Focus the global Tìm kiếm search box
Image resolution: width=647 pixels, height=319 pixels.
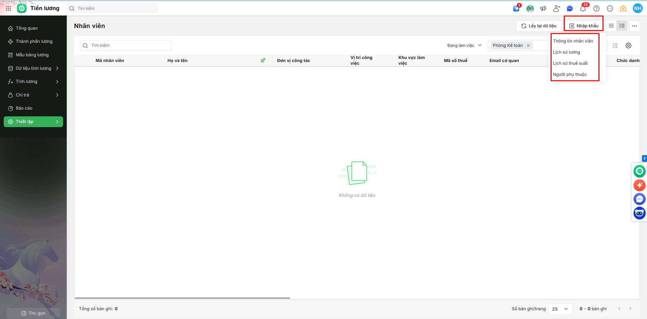tap(112, 8)
